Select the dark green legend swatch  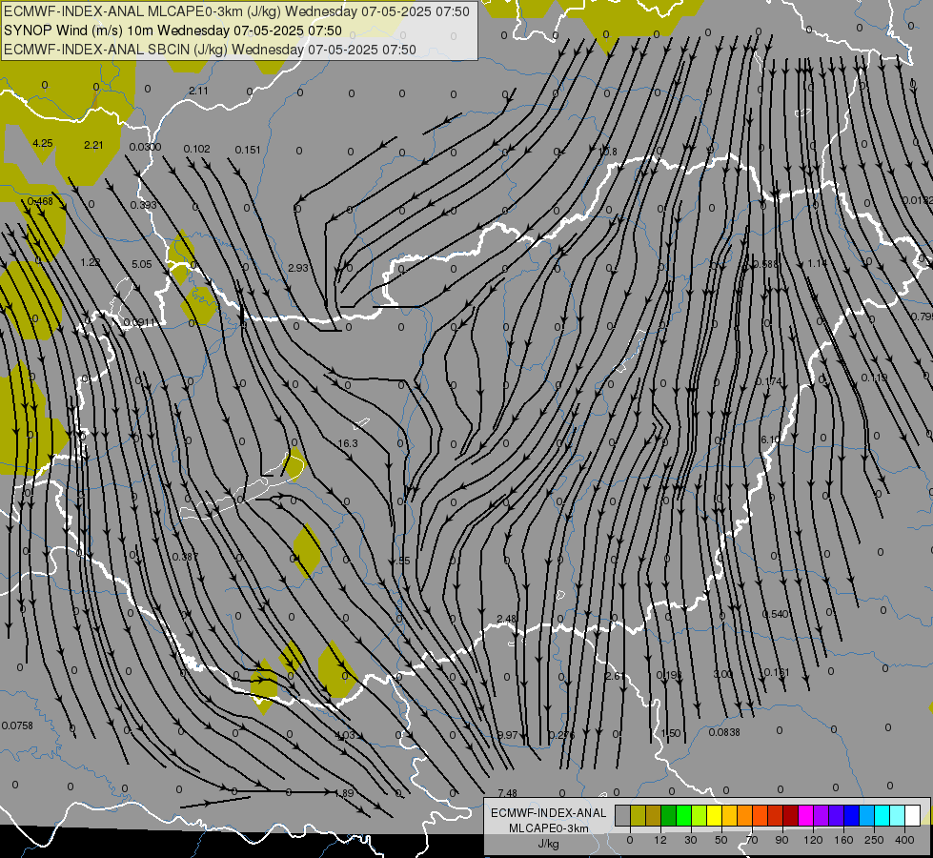669,816
